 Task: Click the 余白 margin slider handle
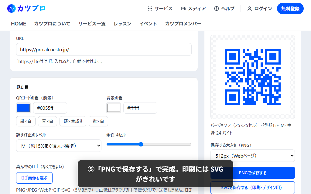coord(141,144)
